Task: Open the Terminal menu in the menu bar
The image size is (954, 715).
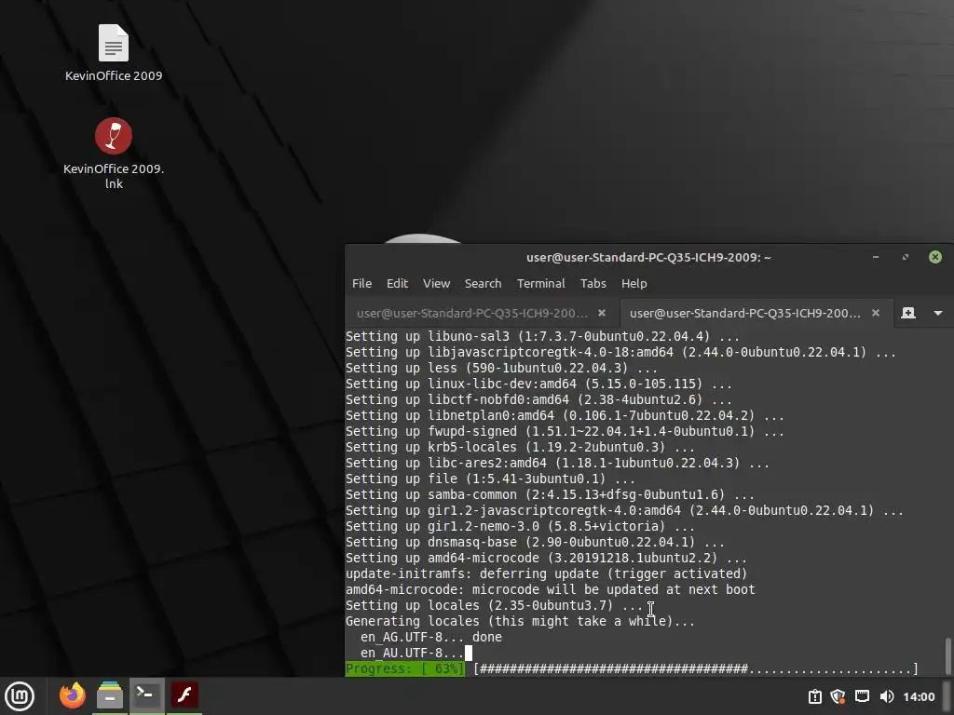Action: coord(541,283)
